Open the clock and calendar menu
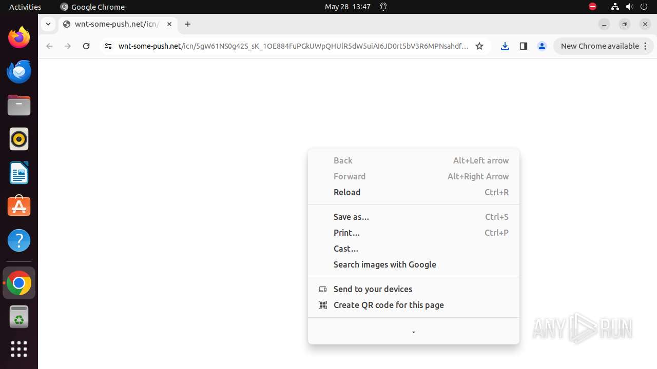This screenshot has height=369, width=657. tap(347, 7)
